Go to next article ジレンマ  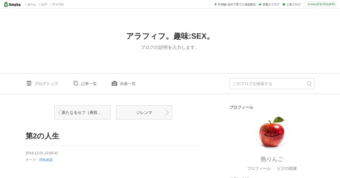(144, 112)
